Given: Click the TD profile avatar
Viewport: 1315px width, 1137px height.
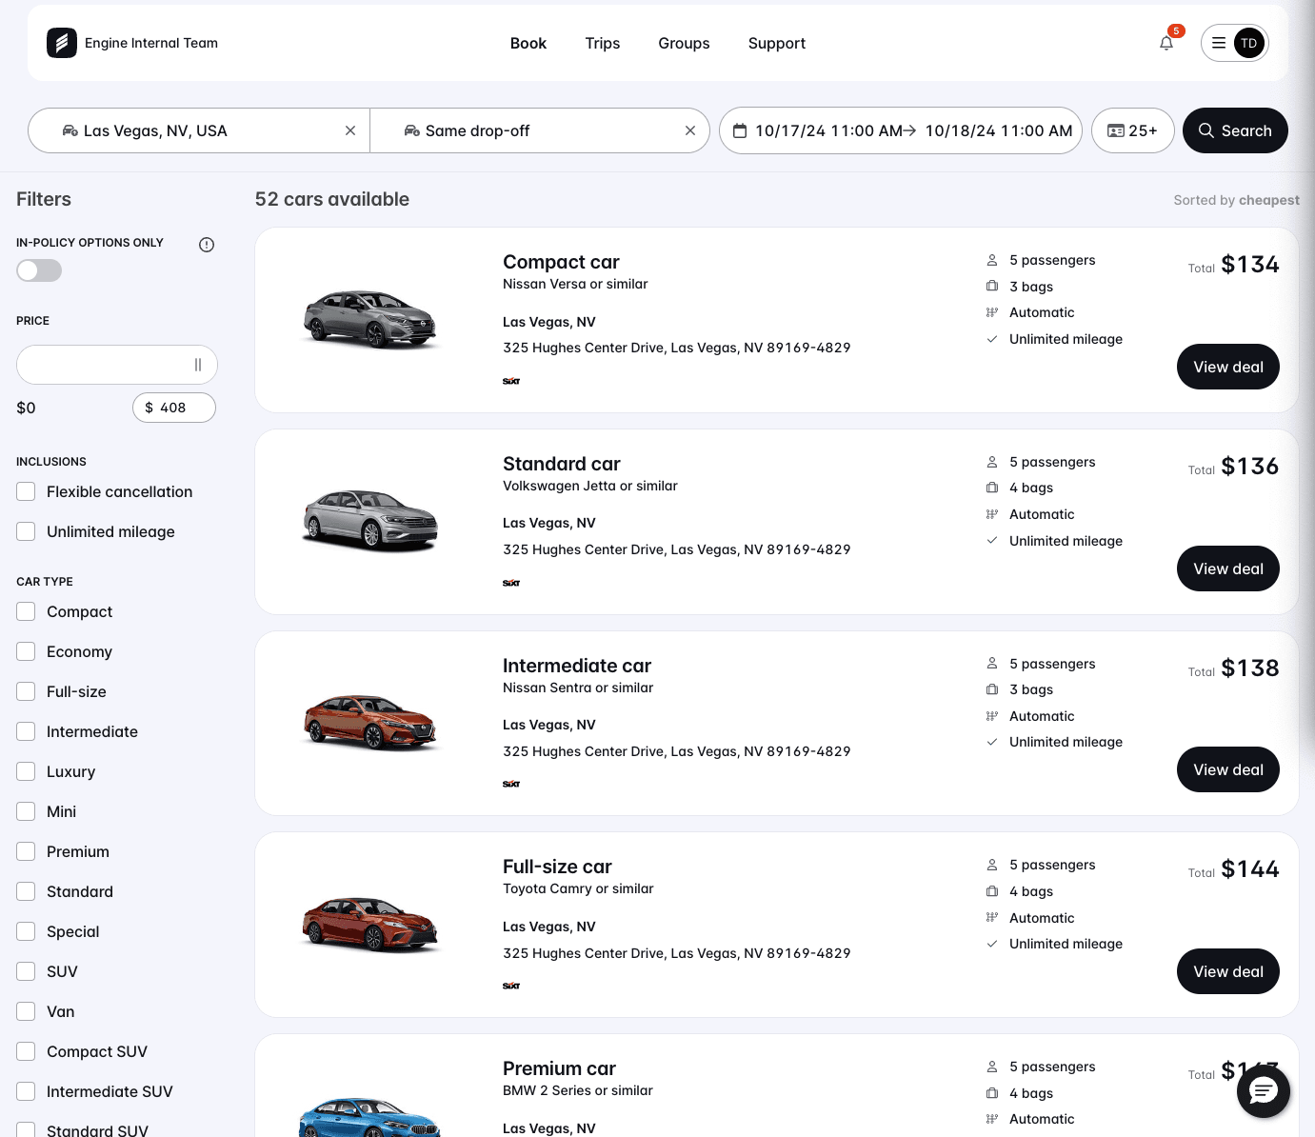Looking at the screenshot, I should [x=1248, y=43].
